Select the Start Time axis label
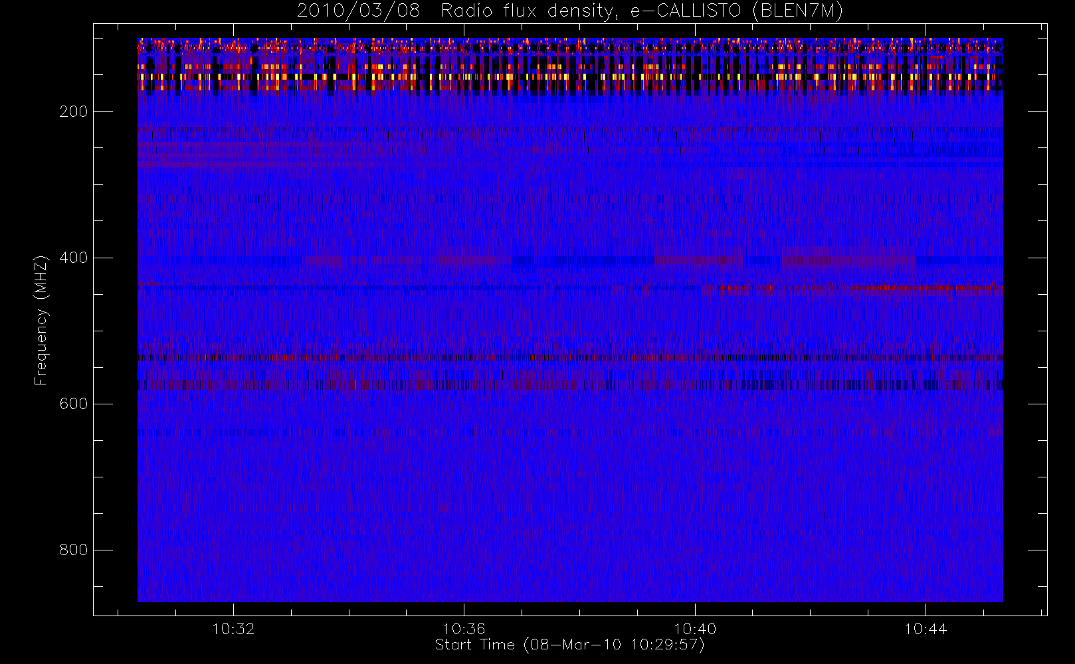 click(570, 645)
